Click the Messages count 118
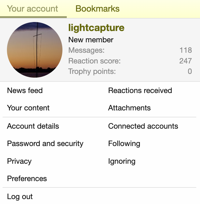The image size is (200, 204). 186,50
